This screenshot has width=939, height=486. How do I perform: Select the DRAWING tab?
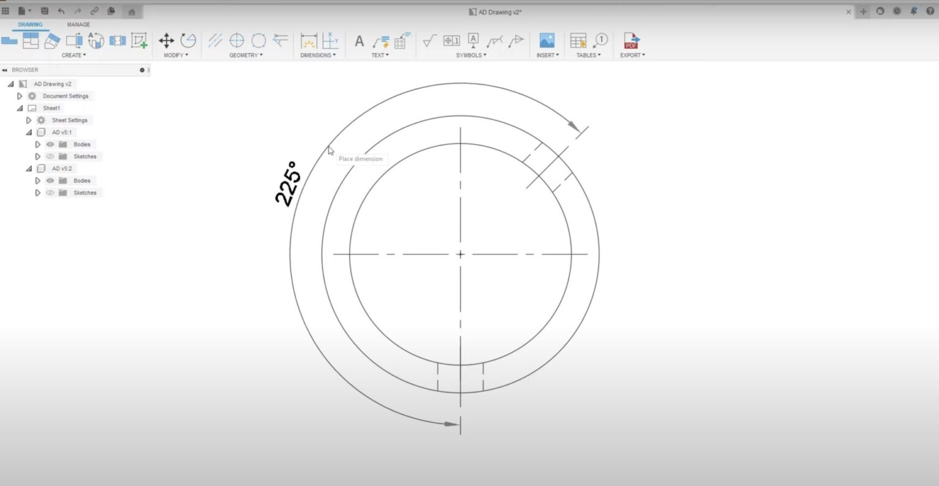tap(31, 24)
